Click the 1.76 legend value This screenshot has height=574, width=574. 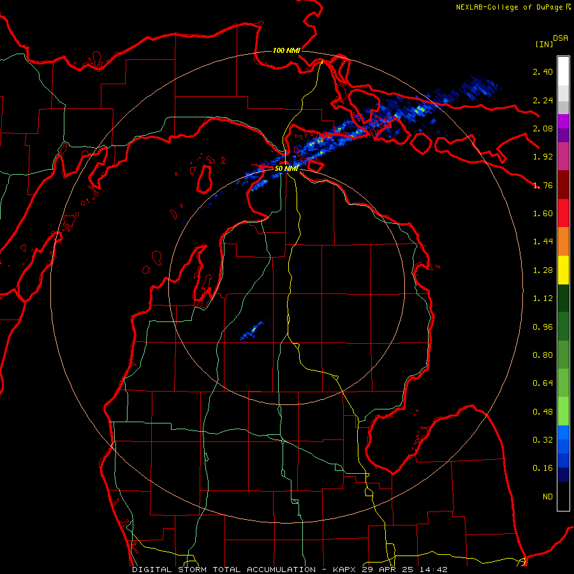point(543,185)
